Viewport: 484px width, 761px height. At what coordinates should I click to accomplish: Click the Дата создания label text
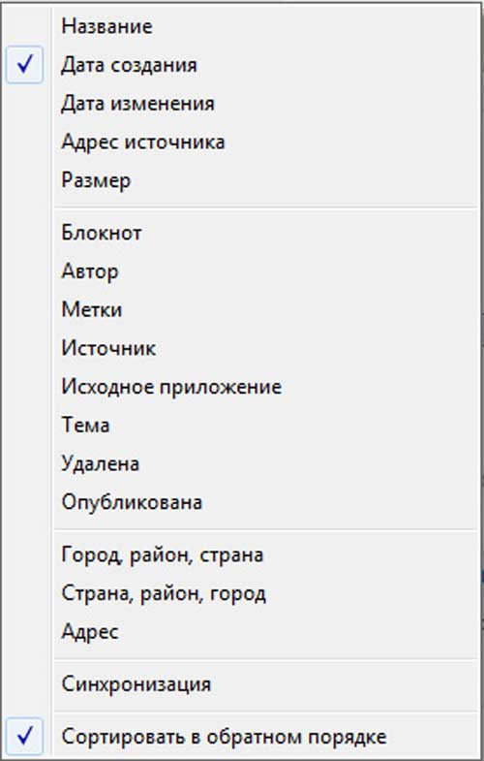click(129, 65)
